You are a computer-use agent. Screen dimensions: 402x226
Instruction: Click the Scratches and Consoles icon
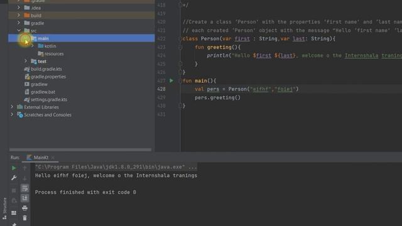pyautogui.click(x=19, y=115)
